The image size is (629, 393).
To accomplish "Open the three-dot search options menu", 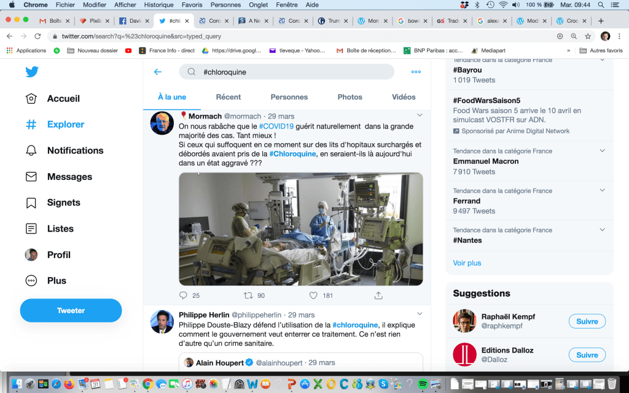I will point(416,72).
